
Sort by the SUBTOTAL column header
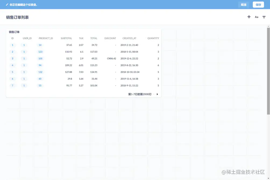pyautogui.click(x=66, y=38)
